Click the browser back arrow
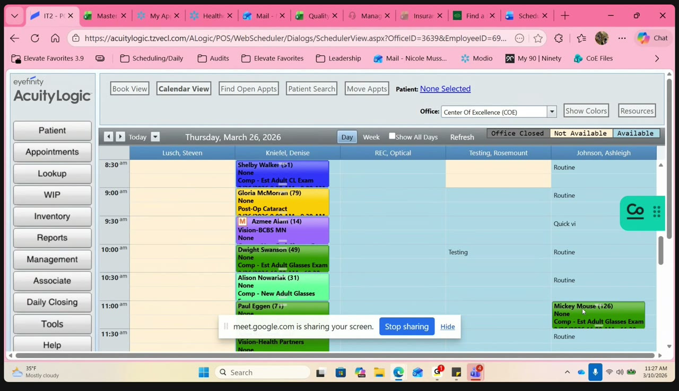Image resolution: width=679 pixels, height=391 pixels. point(14,38)
